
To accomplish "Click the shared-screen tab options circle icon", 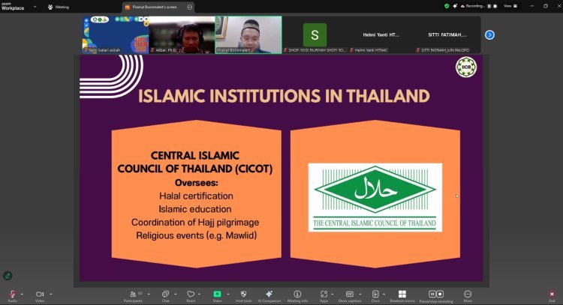I will pos(190,7).
